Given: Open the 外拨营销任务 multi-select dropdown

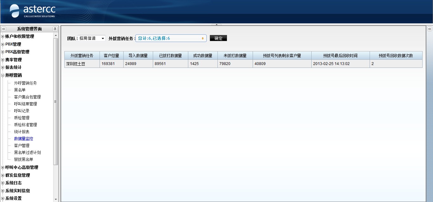Looking at the screenshot, I should pos(171,38).
